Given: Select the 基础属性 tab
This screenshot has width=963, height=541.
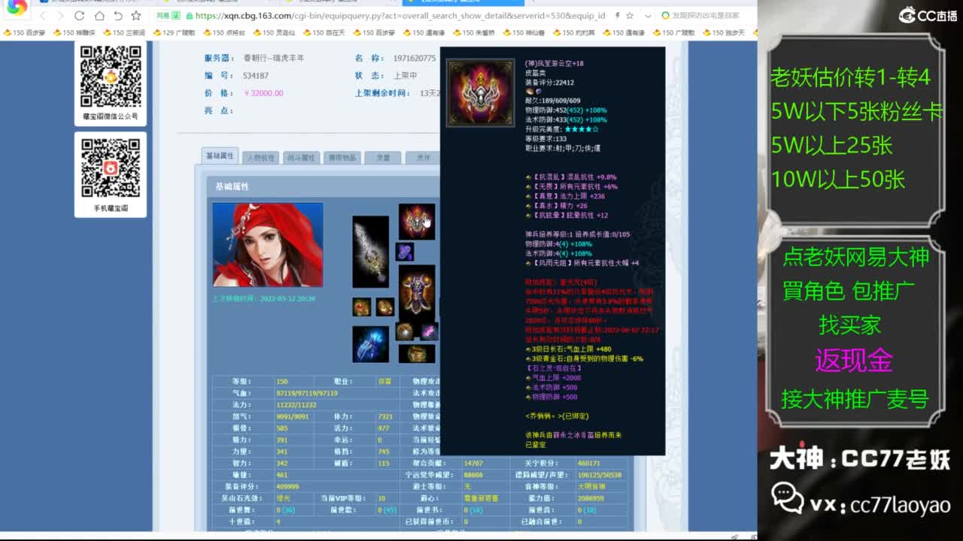Looking at the screenshot, I should pyautogui.click(x=220, y=156).
